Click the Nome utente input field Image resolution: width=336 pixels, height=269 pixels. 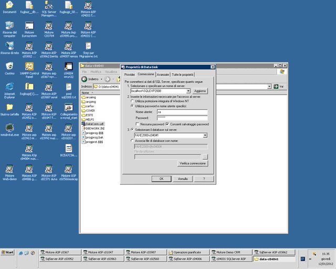(182, 112)
